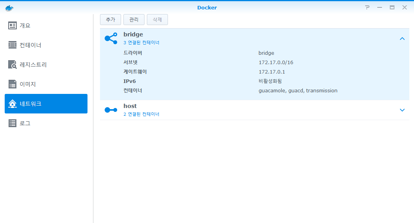Click the IPv6 value 비활성화됨

[270, 81]
